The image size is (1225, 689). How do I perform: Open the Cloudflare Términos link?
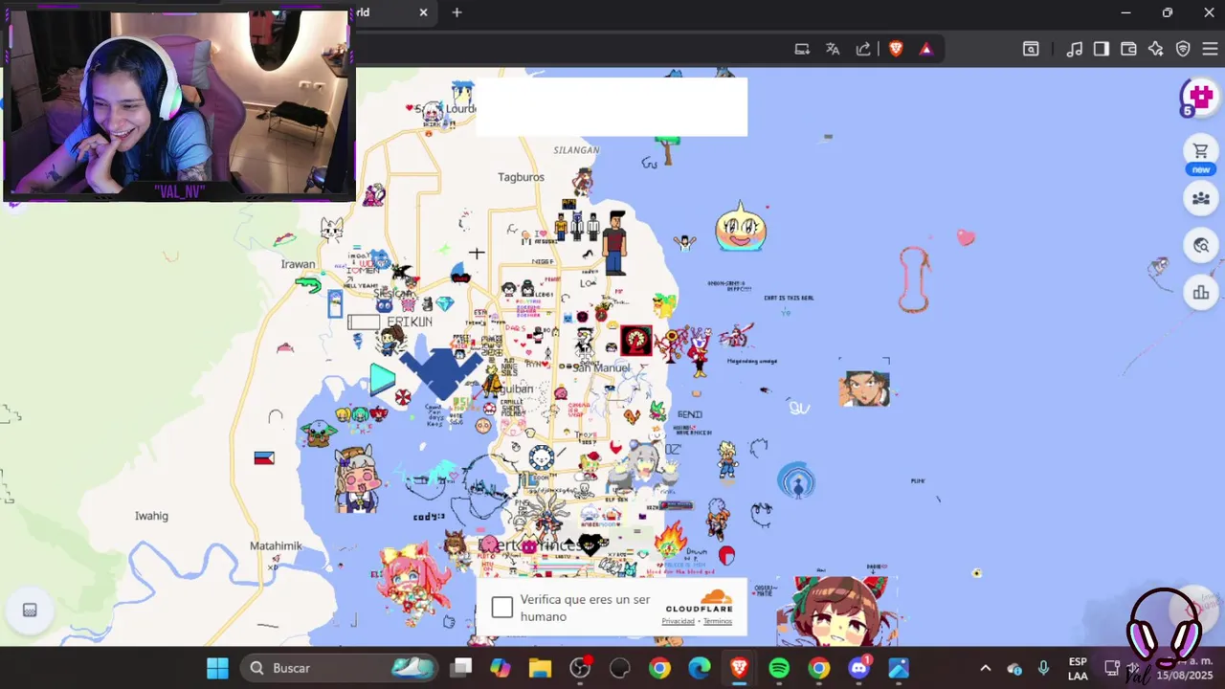[x=718, y=621]
